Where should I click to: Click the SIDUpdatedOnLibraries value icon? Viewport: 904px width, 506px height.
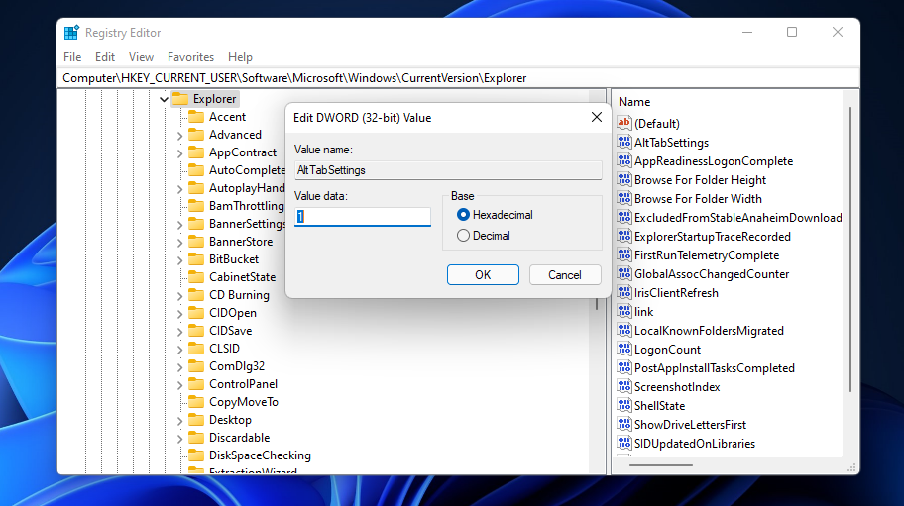[623, 443]
